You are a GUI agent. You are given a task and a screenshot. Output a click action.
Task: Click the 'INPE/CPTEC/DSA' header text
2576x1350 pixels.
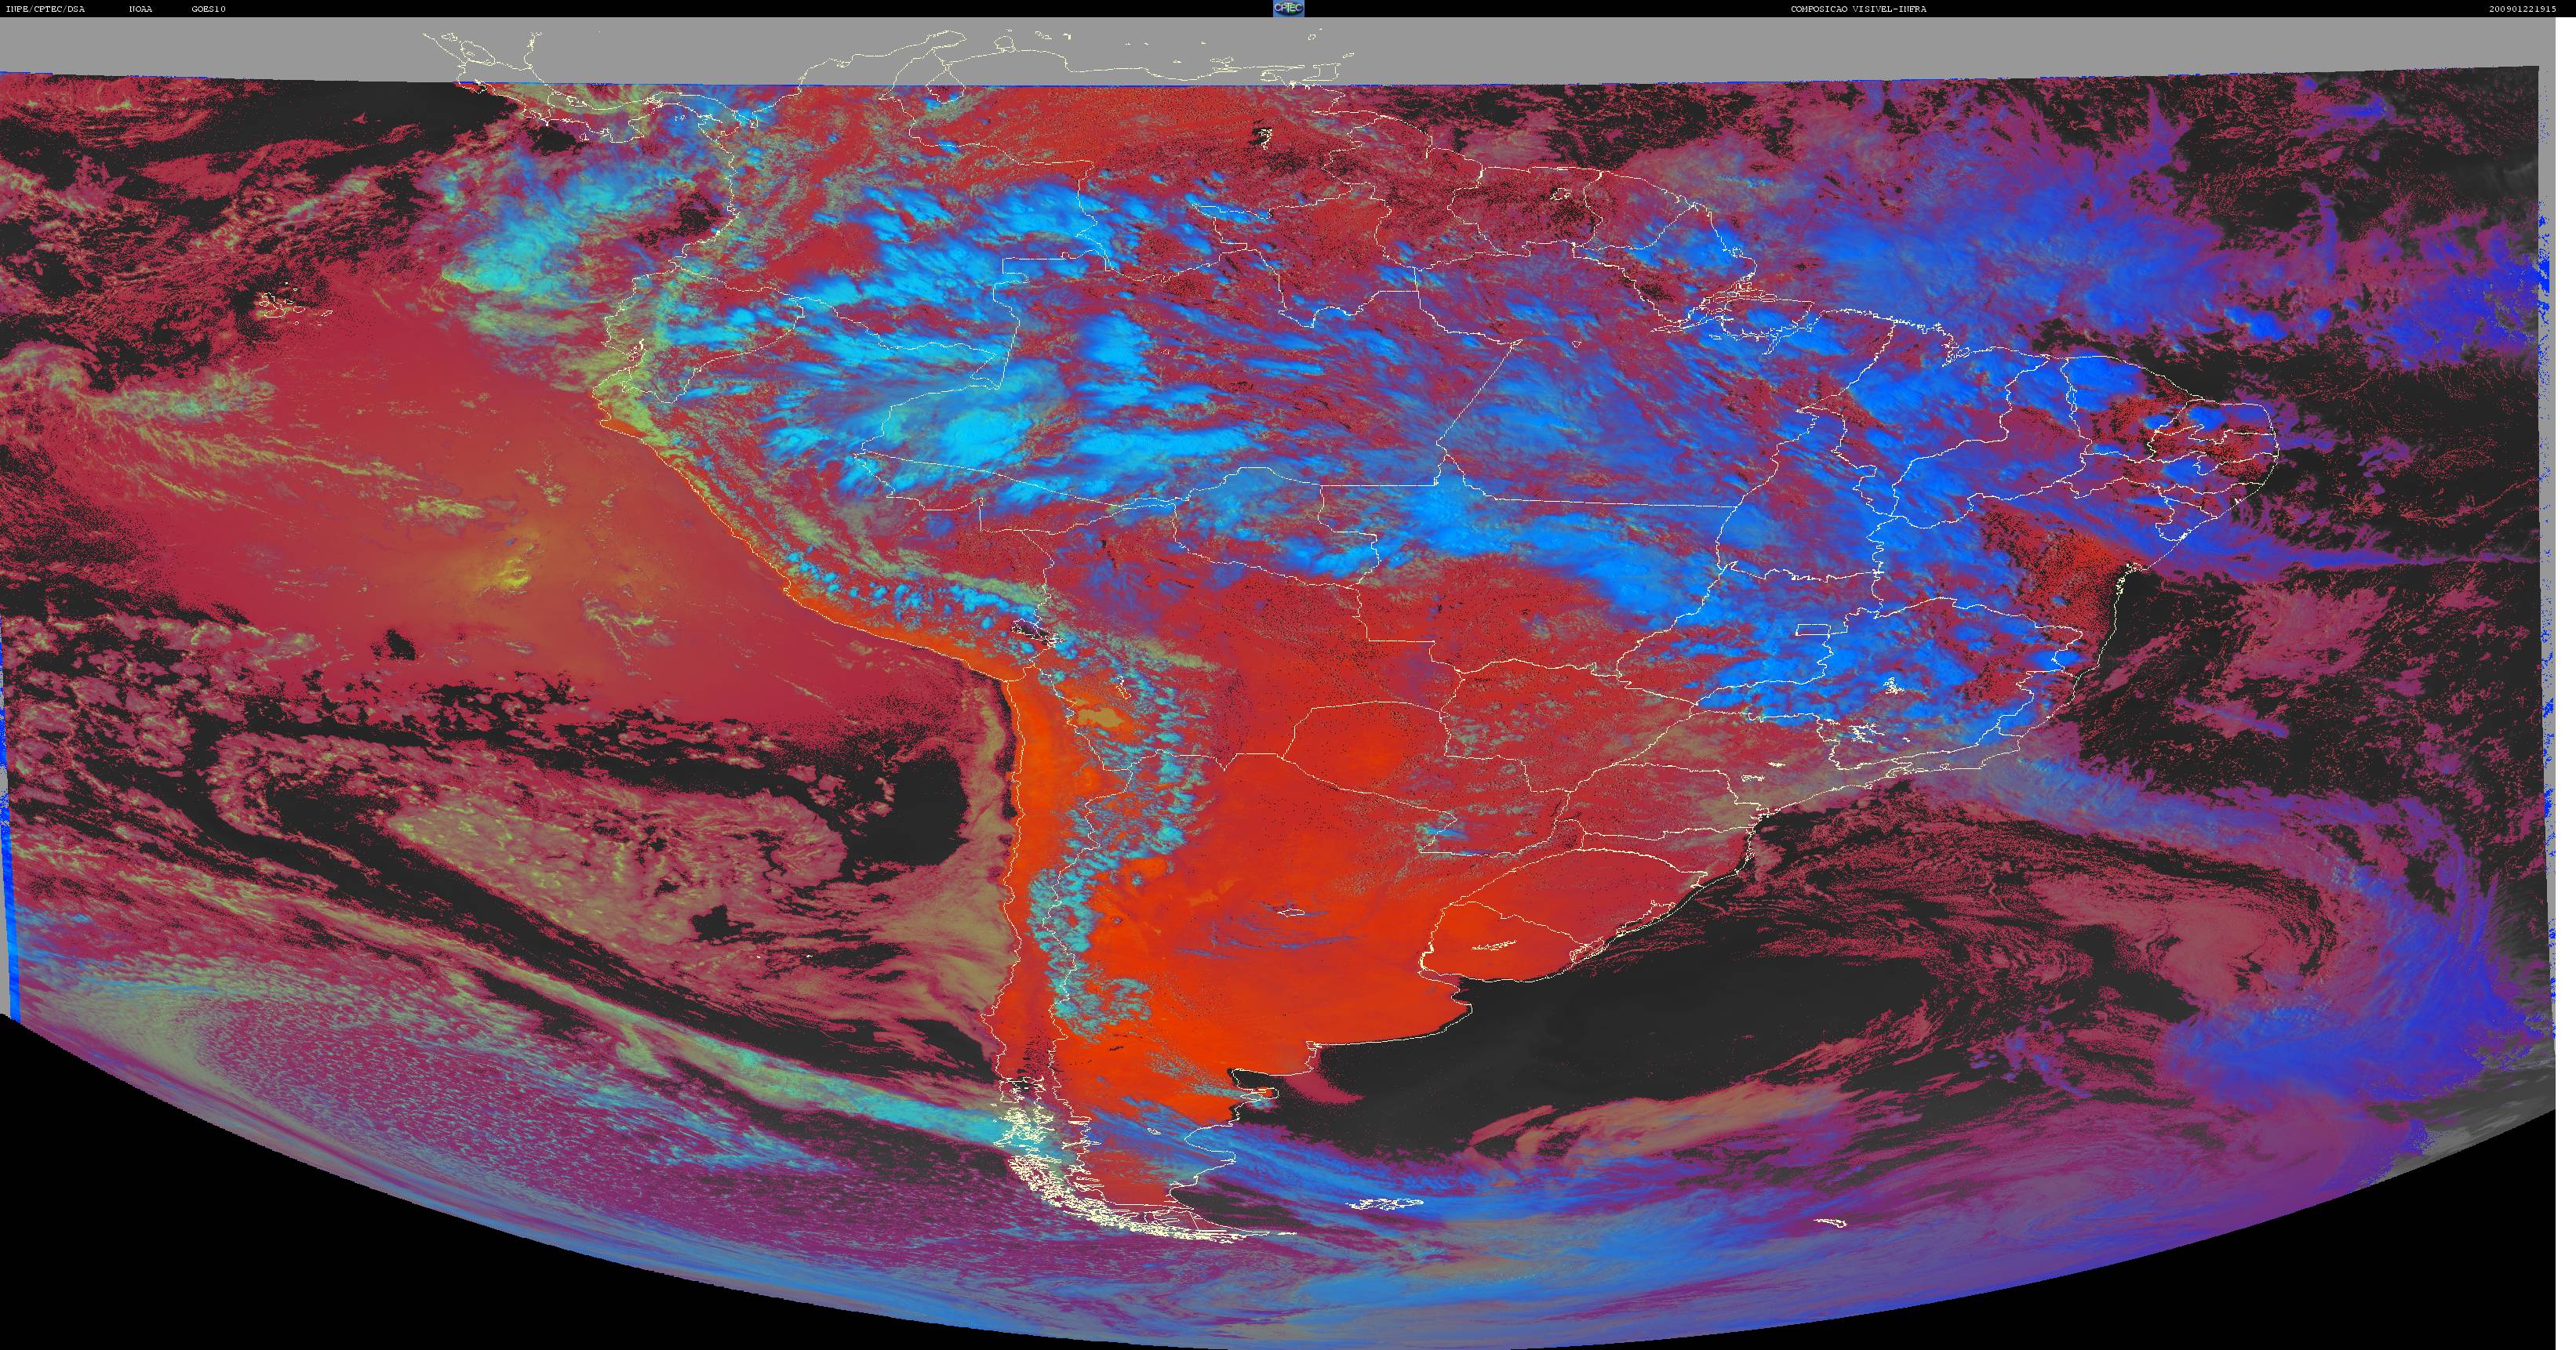pos(45,9)
